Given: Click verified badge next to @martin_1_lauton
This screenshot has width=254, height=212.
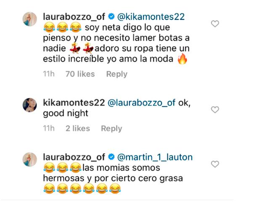Looking at the screenshot, I should coord(111,157).
